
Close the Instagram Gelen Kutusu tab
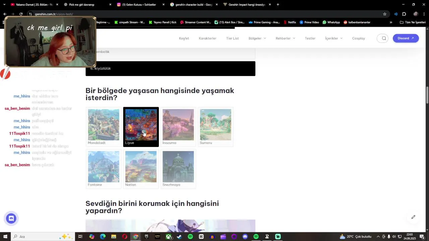point(164,5)
